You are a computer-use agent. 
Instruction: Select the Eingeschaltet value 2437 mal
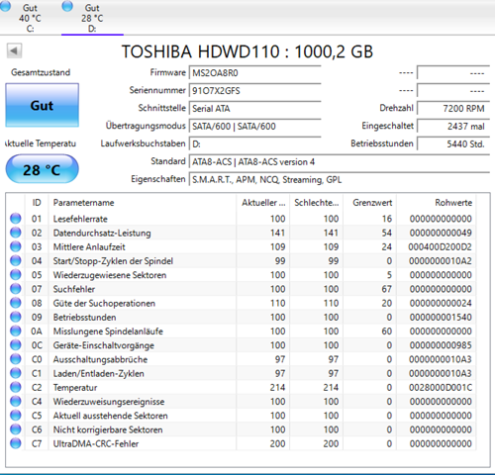click(453, 127)
